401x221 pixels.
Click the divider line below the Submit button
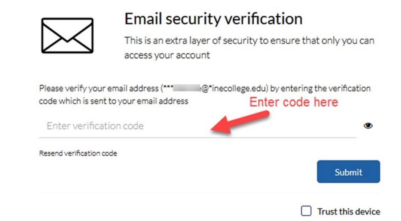(x=209, y=193)
